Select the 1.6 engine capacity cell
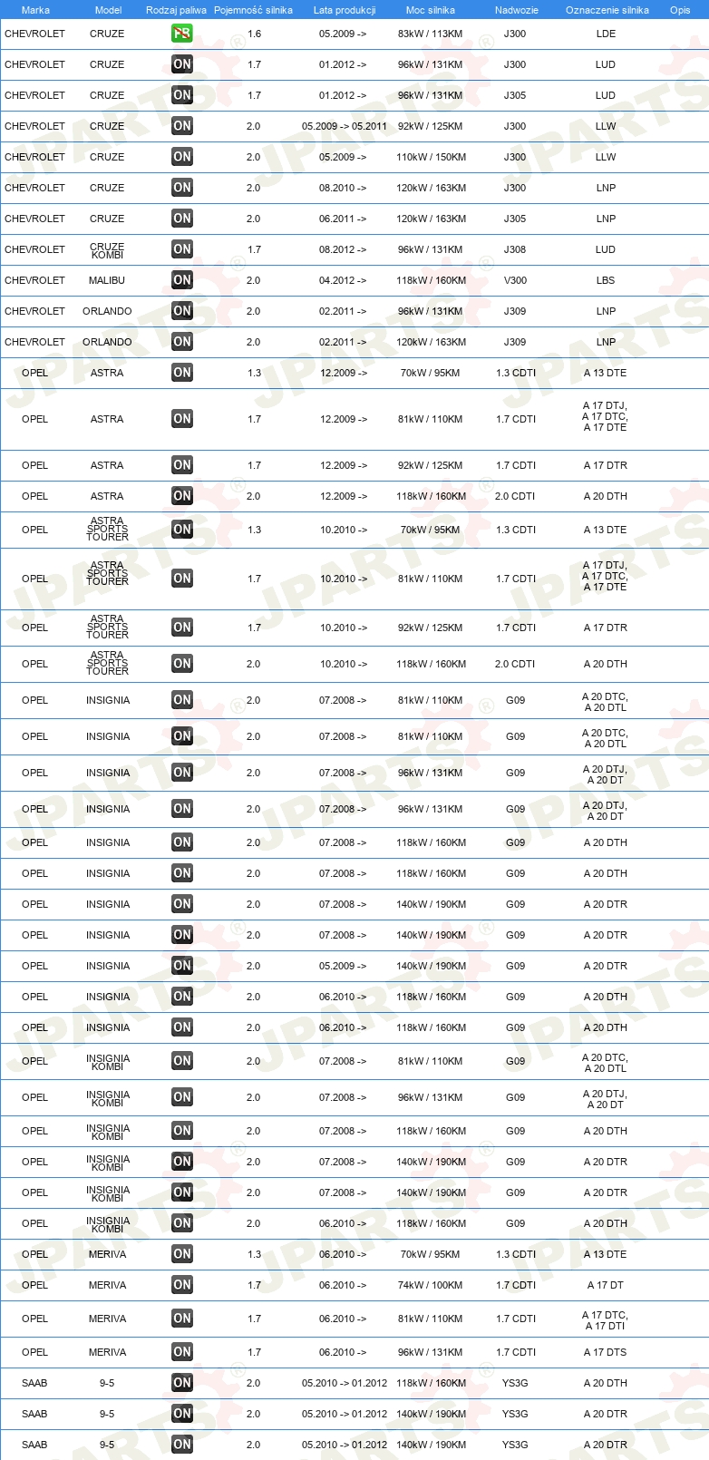 coord(254,34)
